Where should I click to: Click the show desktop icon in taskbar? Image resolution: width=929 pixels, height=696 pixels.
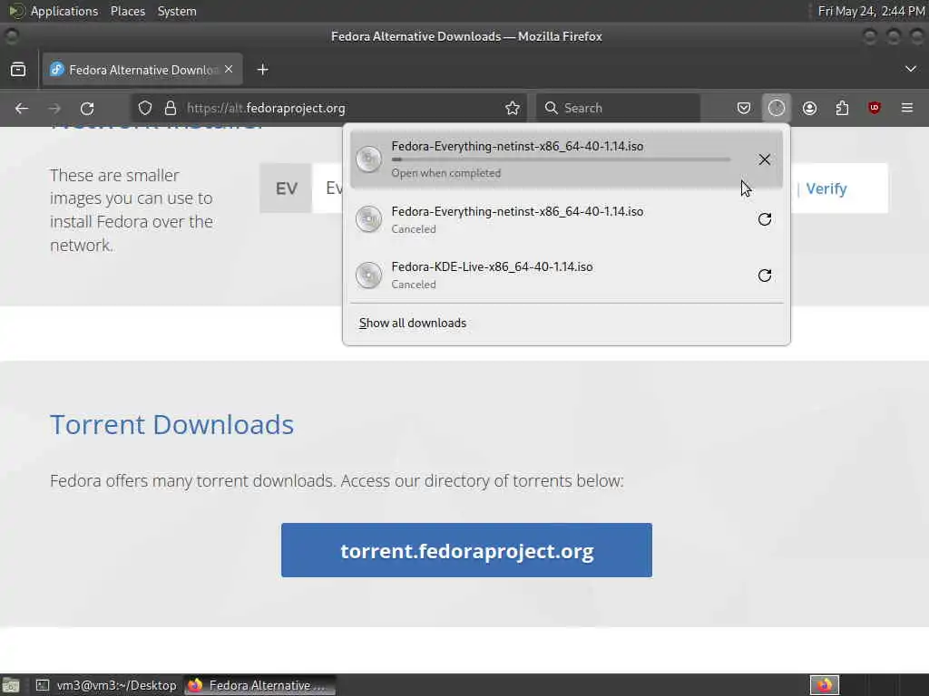[x=11, y=685]
